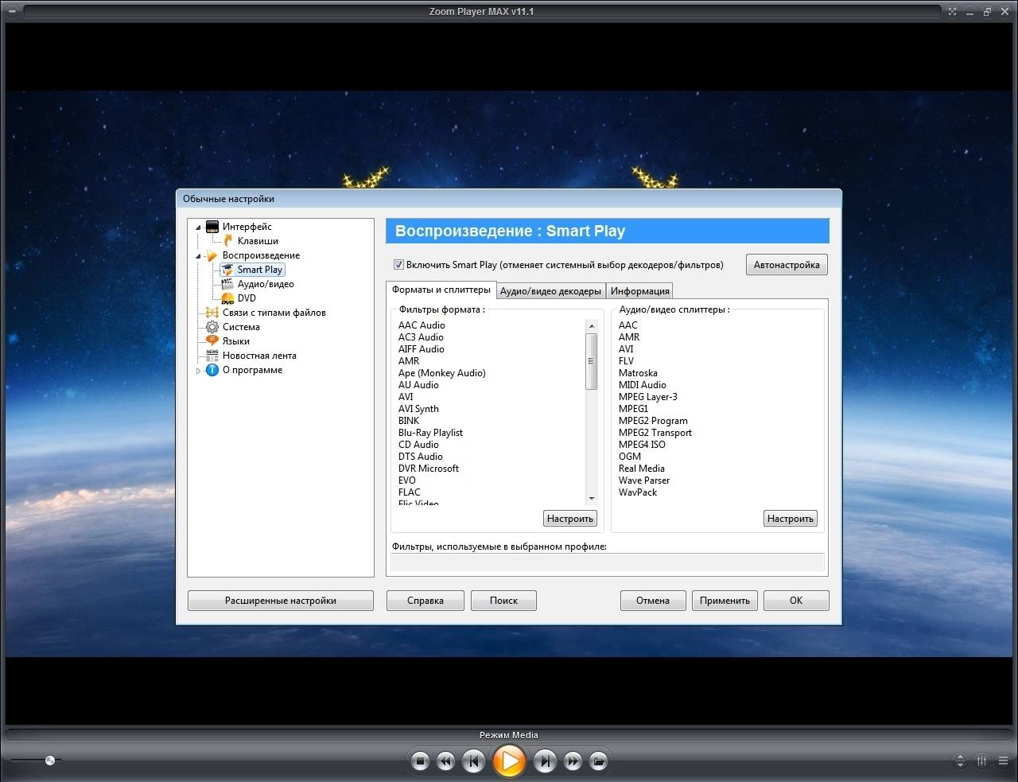The image size is (1018, 782).
Task: Start playback with the orange Play button
Action: 509,761
